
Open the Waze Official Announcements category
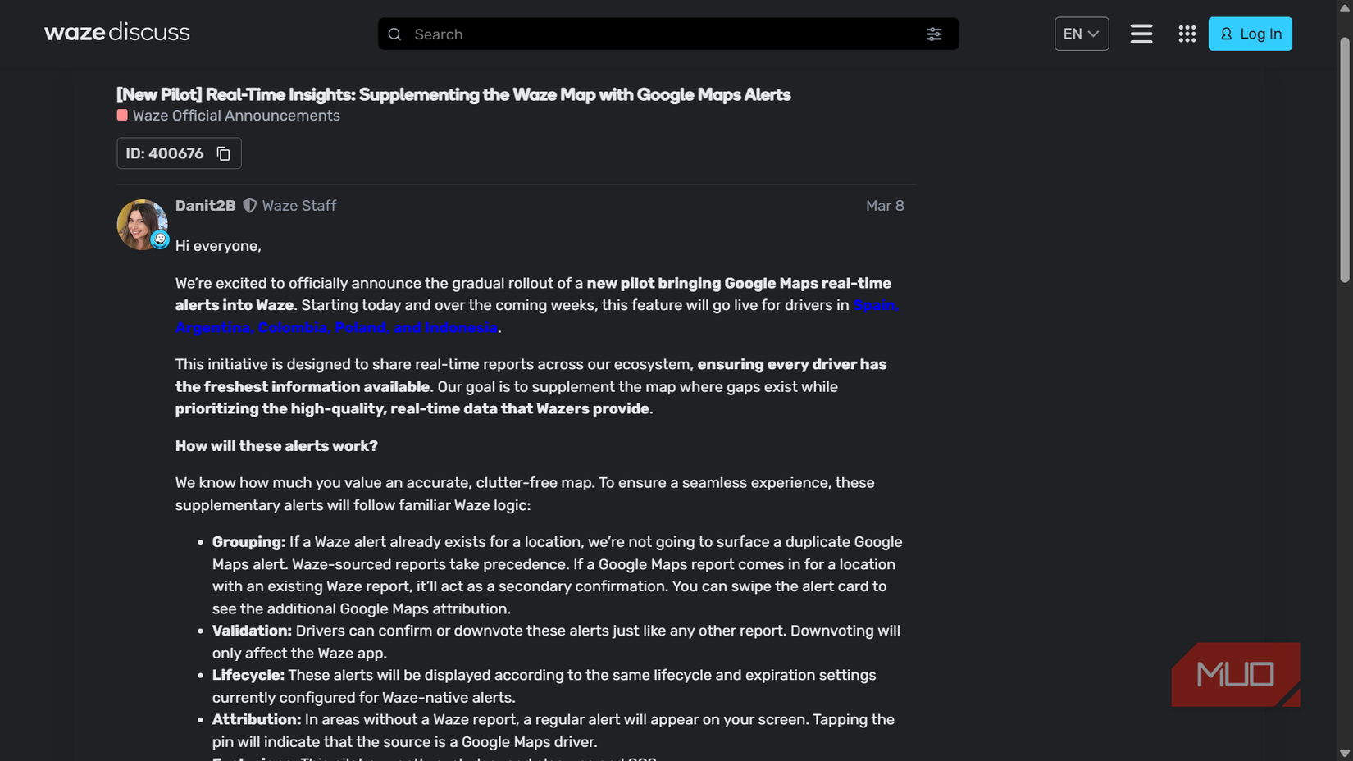(x=228, y=116)
